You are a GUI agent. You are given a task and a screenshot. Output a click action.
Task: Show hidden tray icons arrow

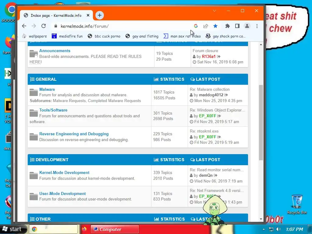tap(264, 229)
